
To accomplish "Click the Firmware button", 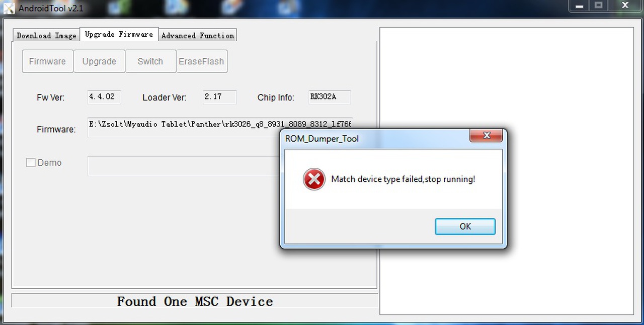I will tap(47, 61).
